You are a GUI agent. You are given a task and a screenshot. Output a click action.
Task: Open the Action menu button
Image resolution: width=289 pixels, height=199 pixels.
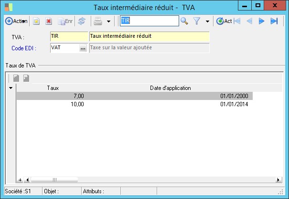tap(16, 21)
